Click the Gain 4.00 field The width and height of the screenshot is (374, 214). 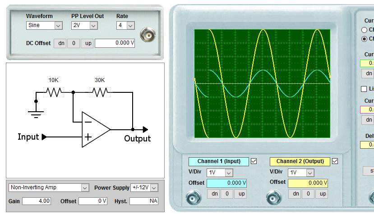[36, 201]
